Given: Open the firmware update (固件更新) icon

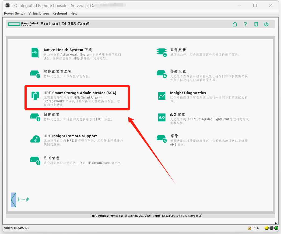Looking at the screenshot, I should [161, 53].
